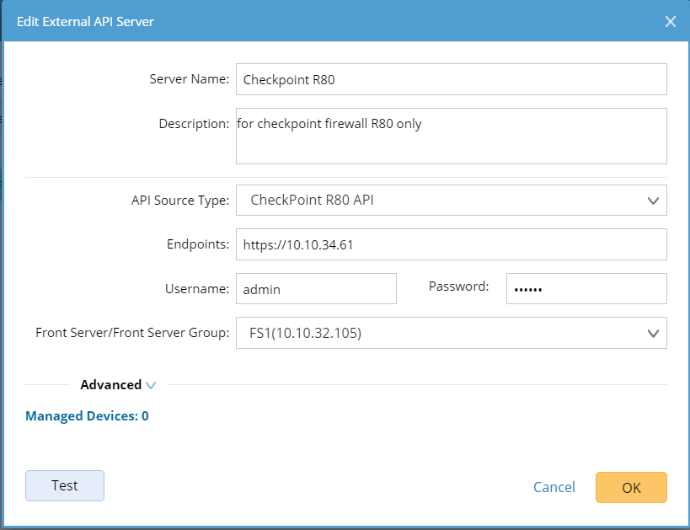Open the Managed Devices: 0 link

pos(87,415)
